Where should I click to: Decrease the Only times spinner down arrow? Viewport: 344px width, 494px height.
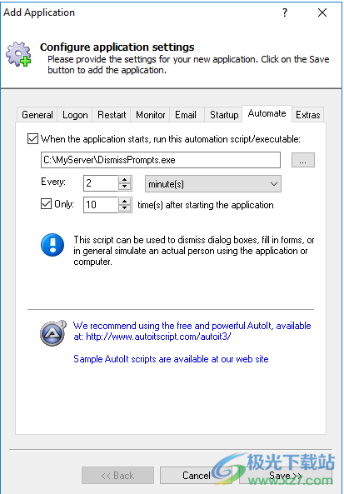[124, 208]
